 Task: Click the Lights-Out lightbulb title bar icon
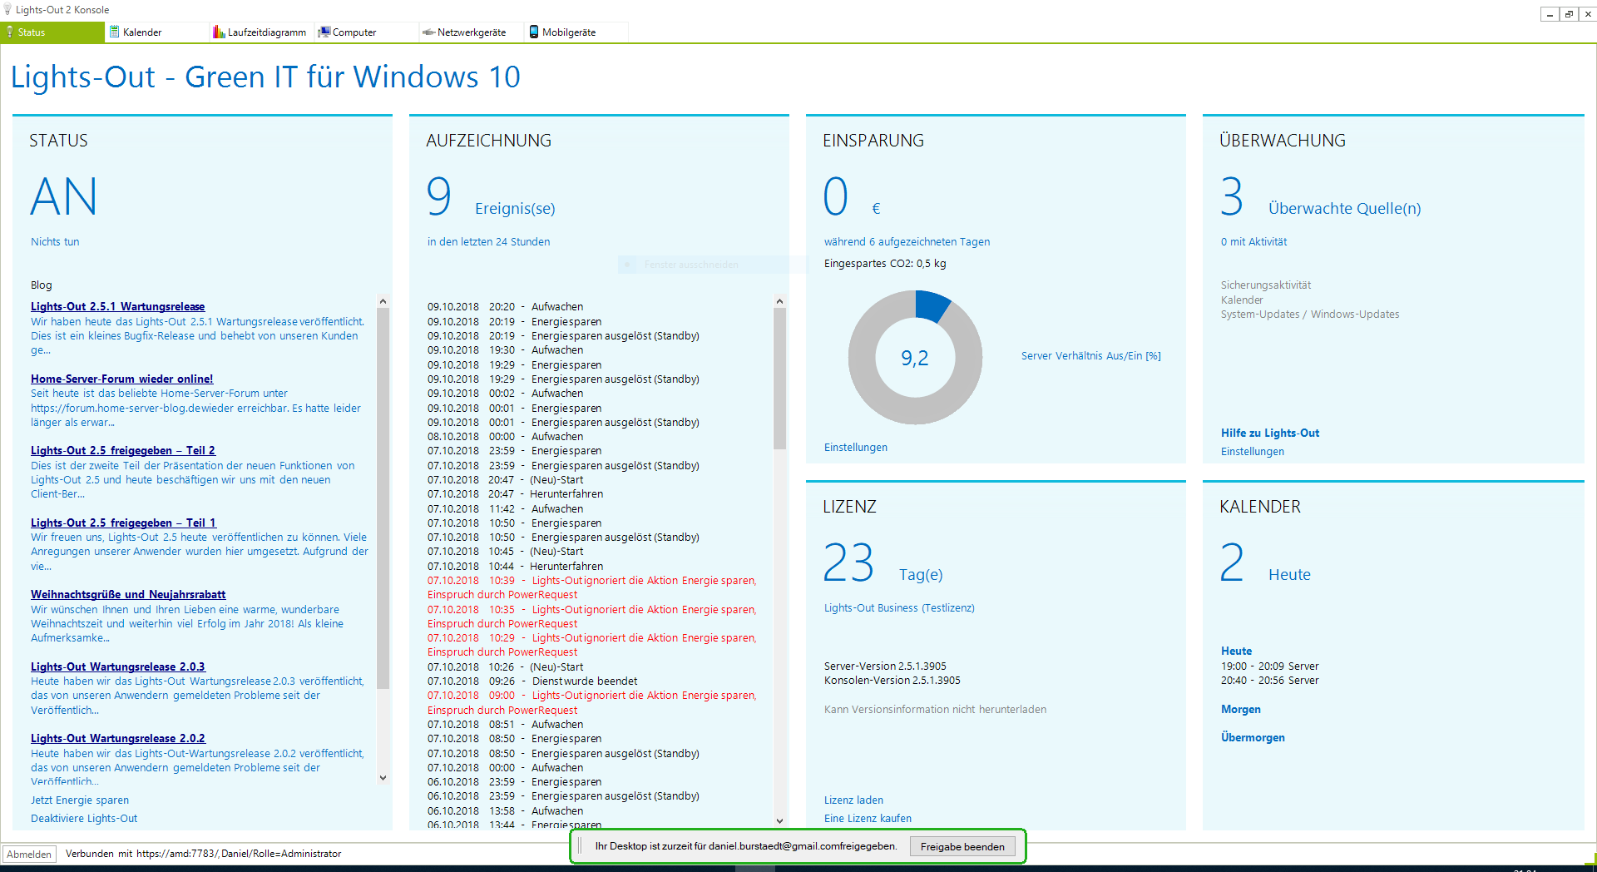[7, 10]
